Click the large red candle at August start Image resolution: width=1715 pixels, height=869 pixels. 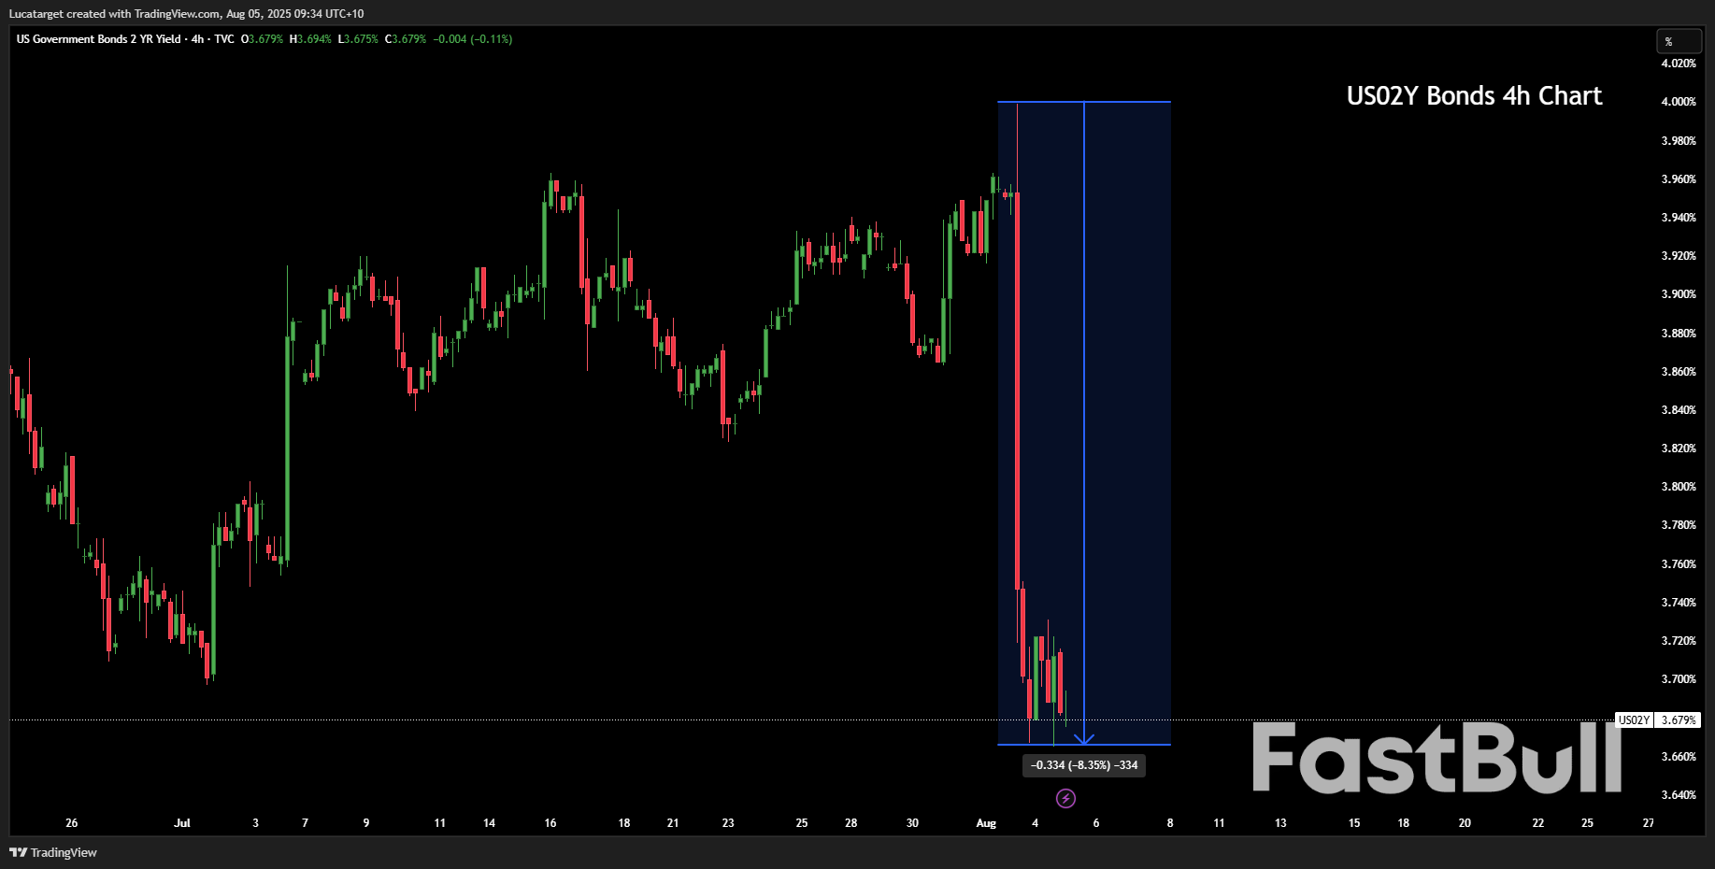pos(1017,392)
